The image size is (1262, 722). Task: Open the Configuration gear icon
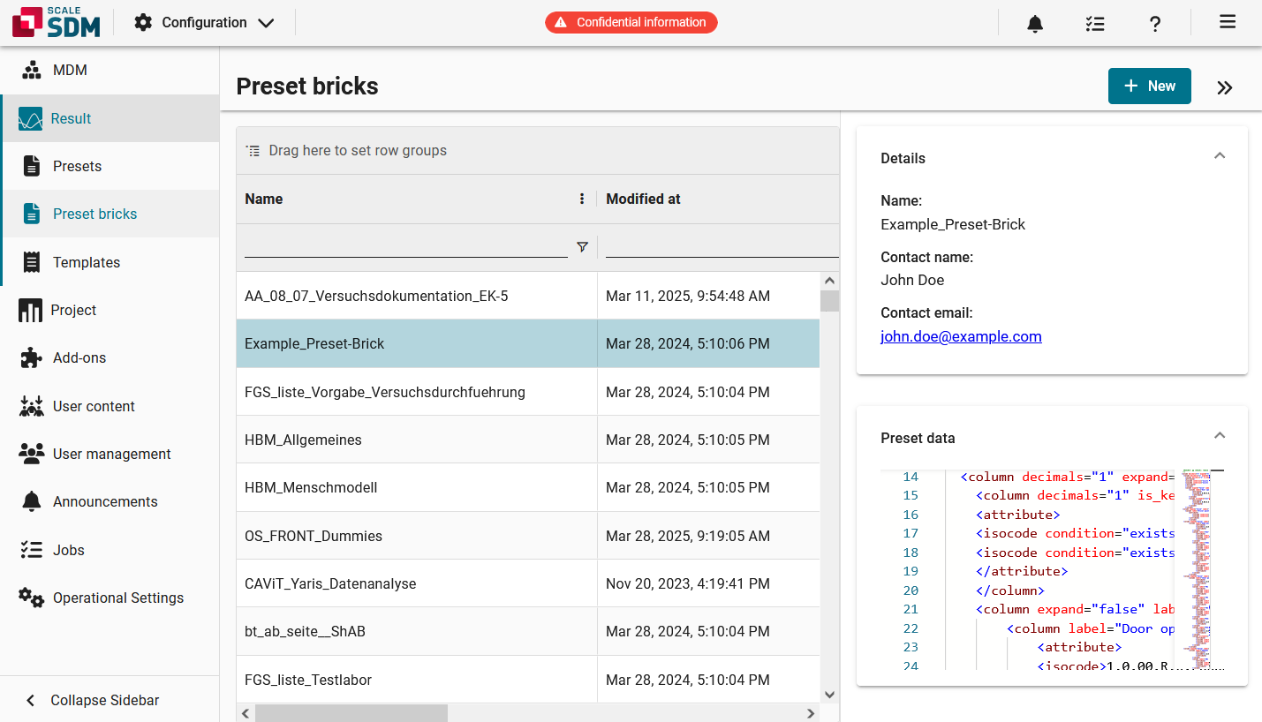pos(143,22)
